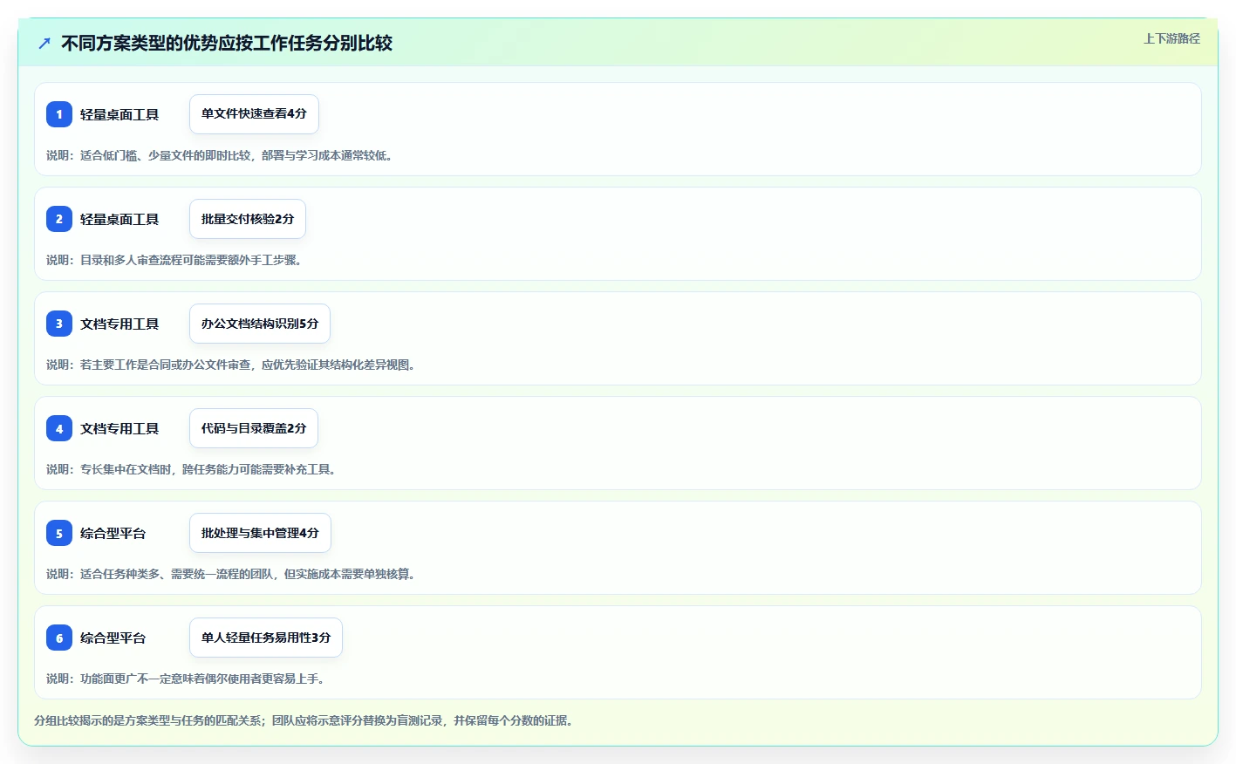Select the 批处理与集中管理4分 pill

click(260, 533)
